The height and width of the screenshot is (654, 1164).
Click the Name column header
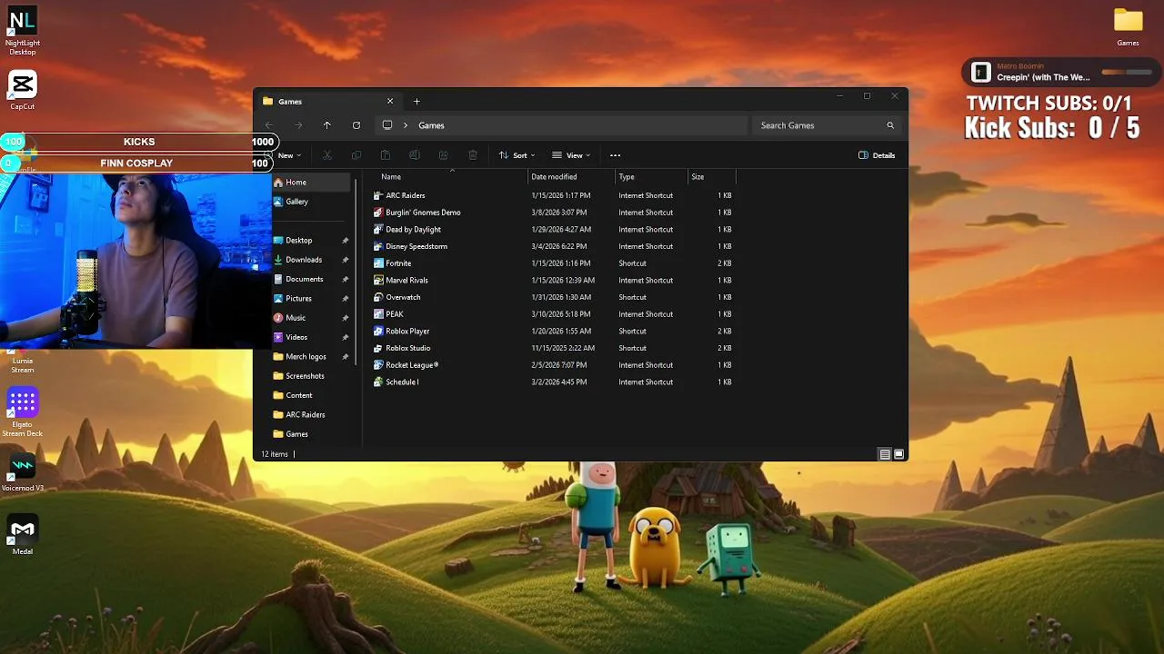(x=450, y=177)
